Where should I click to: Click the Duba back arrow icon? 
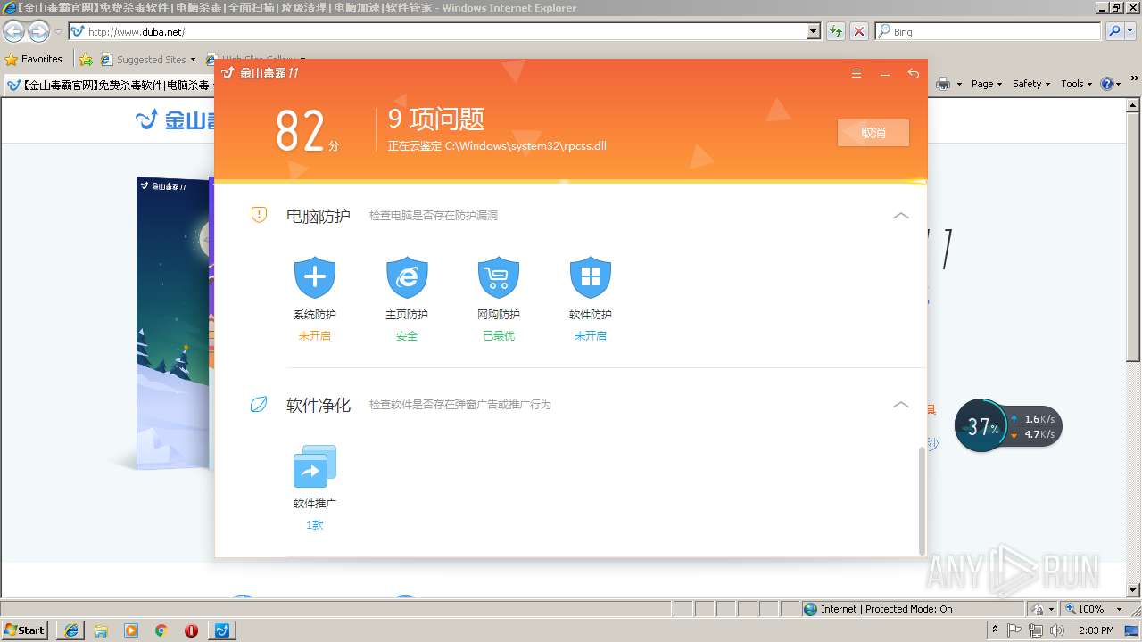913,74
